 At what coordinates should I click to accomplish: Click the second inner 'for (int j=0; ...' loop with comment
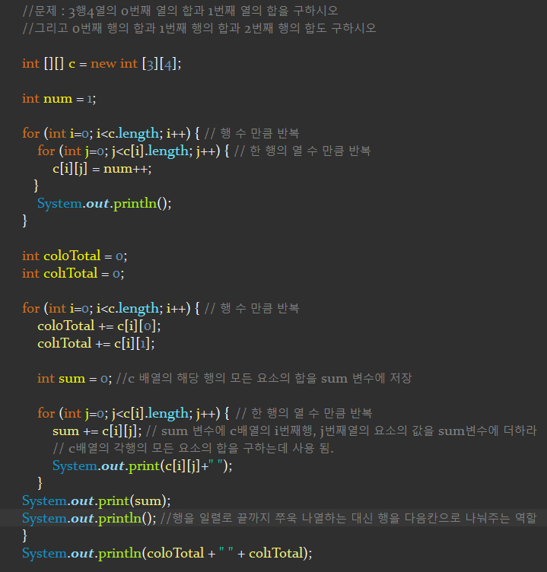tap(205, 414)
